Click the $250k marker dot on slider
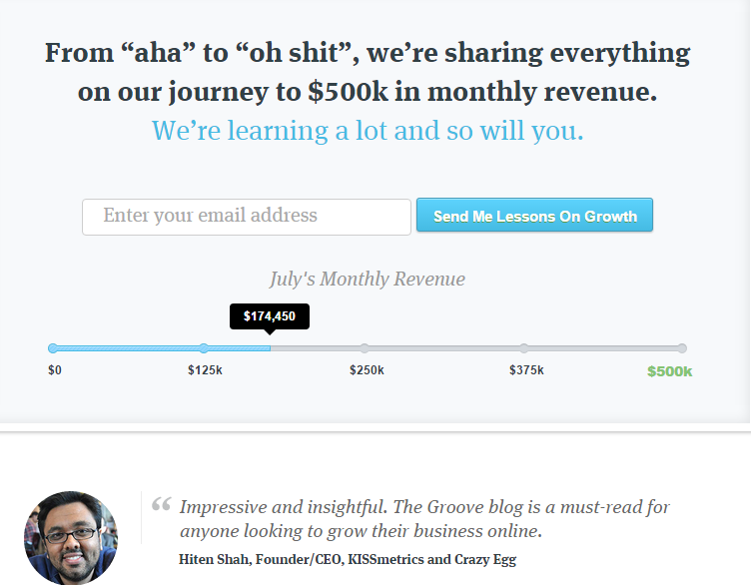751x585 pixels. 365,348
